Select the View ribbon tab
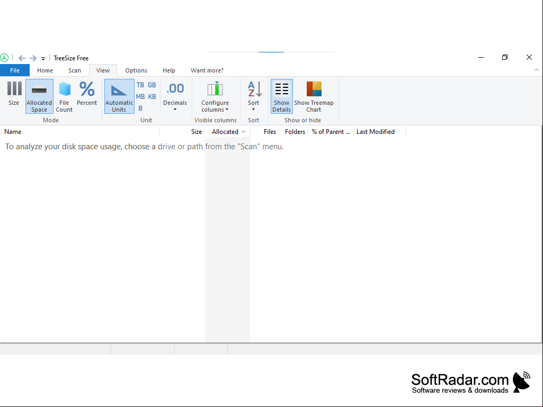The height and width of the screenshot is (407, 543). [103, 70]
